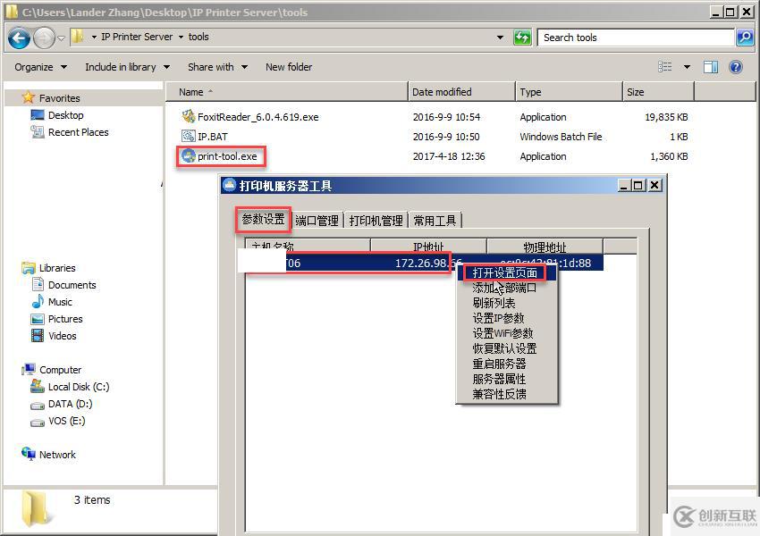This screenshot has width=760, height=536.
Task: Select the FoxitReader_6.0.4.619.exe file icon
Action: (188, 117)
